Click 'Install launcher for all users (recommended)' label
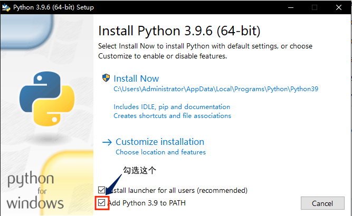352x216 pixels. (x=177, y=190)
